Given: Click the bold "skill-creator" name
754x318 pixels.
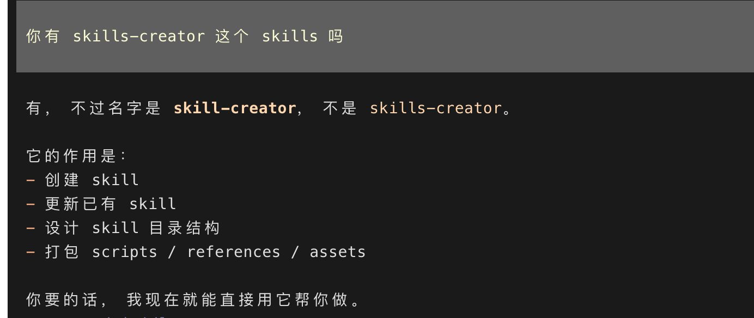Looking at the screenshot, I should pyautogui.click(x=234, y=108).
